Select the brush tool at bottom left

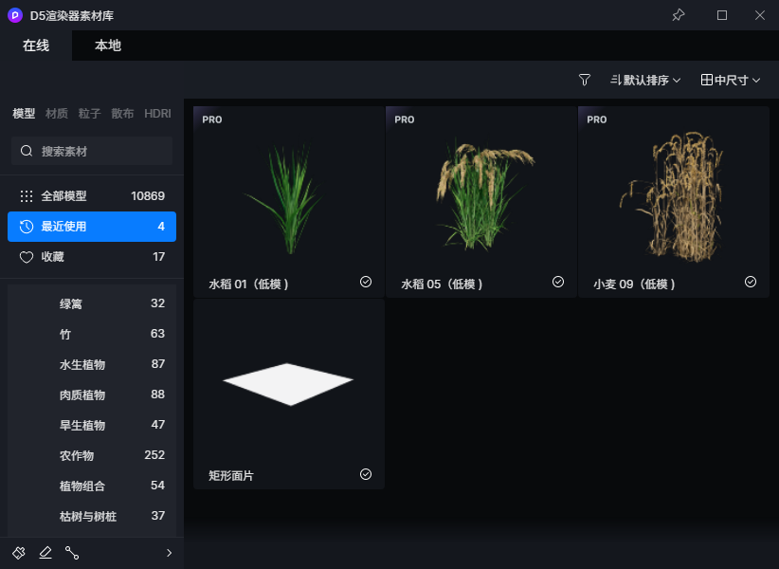[x=19, y=553]
